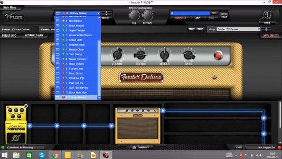Select the Compressor stomp box pedal
This screenshot has height=159, width=282.
tap(16, 125)
